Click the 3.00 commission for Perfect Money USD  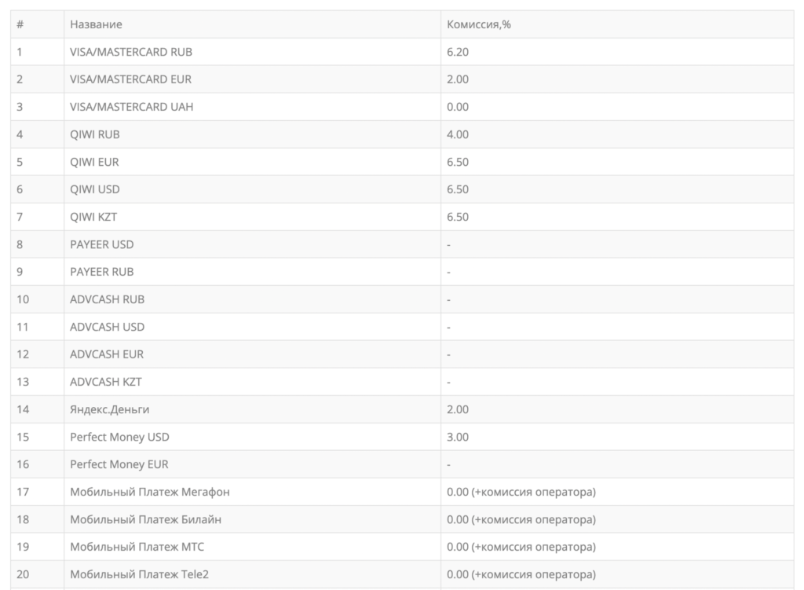point(458,437)
